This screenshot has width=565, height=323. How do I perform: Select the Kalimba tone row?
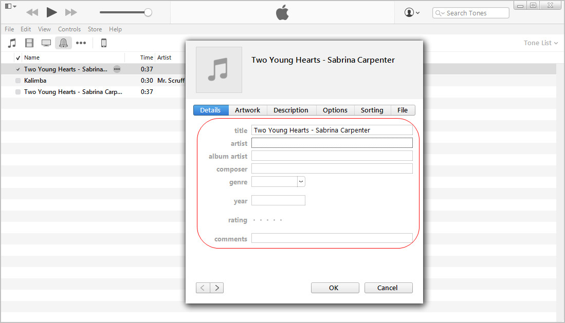pos(93,81)
